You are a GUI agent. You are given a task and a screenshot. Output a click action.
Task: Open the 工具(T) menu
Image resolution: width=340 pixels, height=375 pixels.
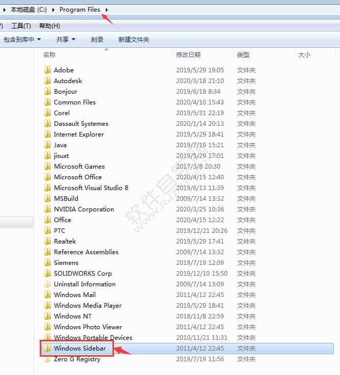tap(21, 26)
